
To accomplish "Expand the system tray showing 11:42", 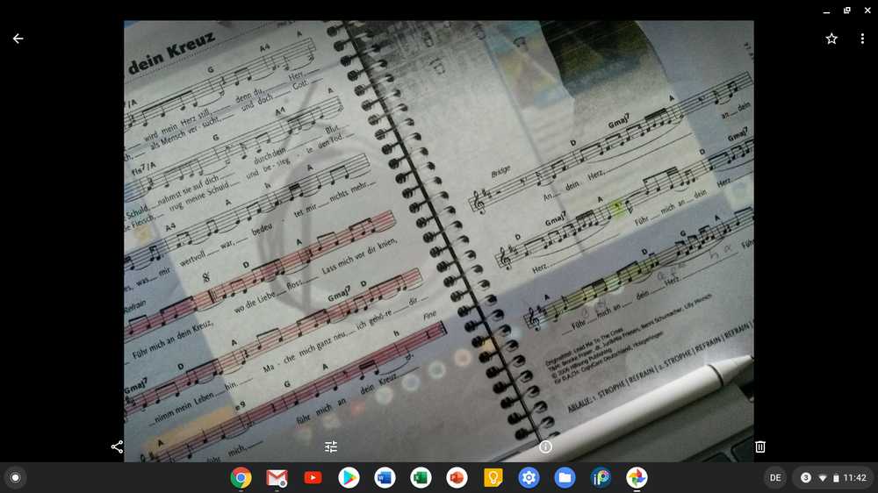I will pyautogui.click(x=833, y=477).
